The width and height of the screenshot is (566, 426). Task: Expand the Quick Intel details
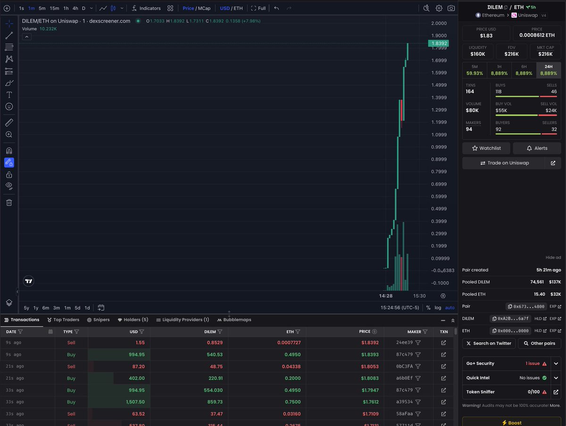tap(556, 378)
